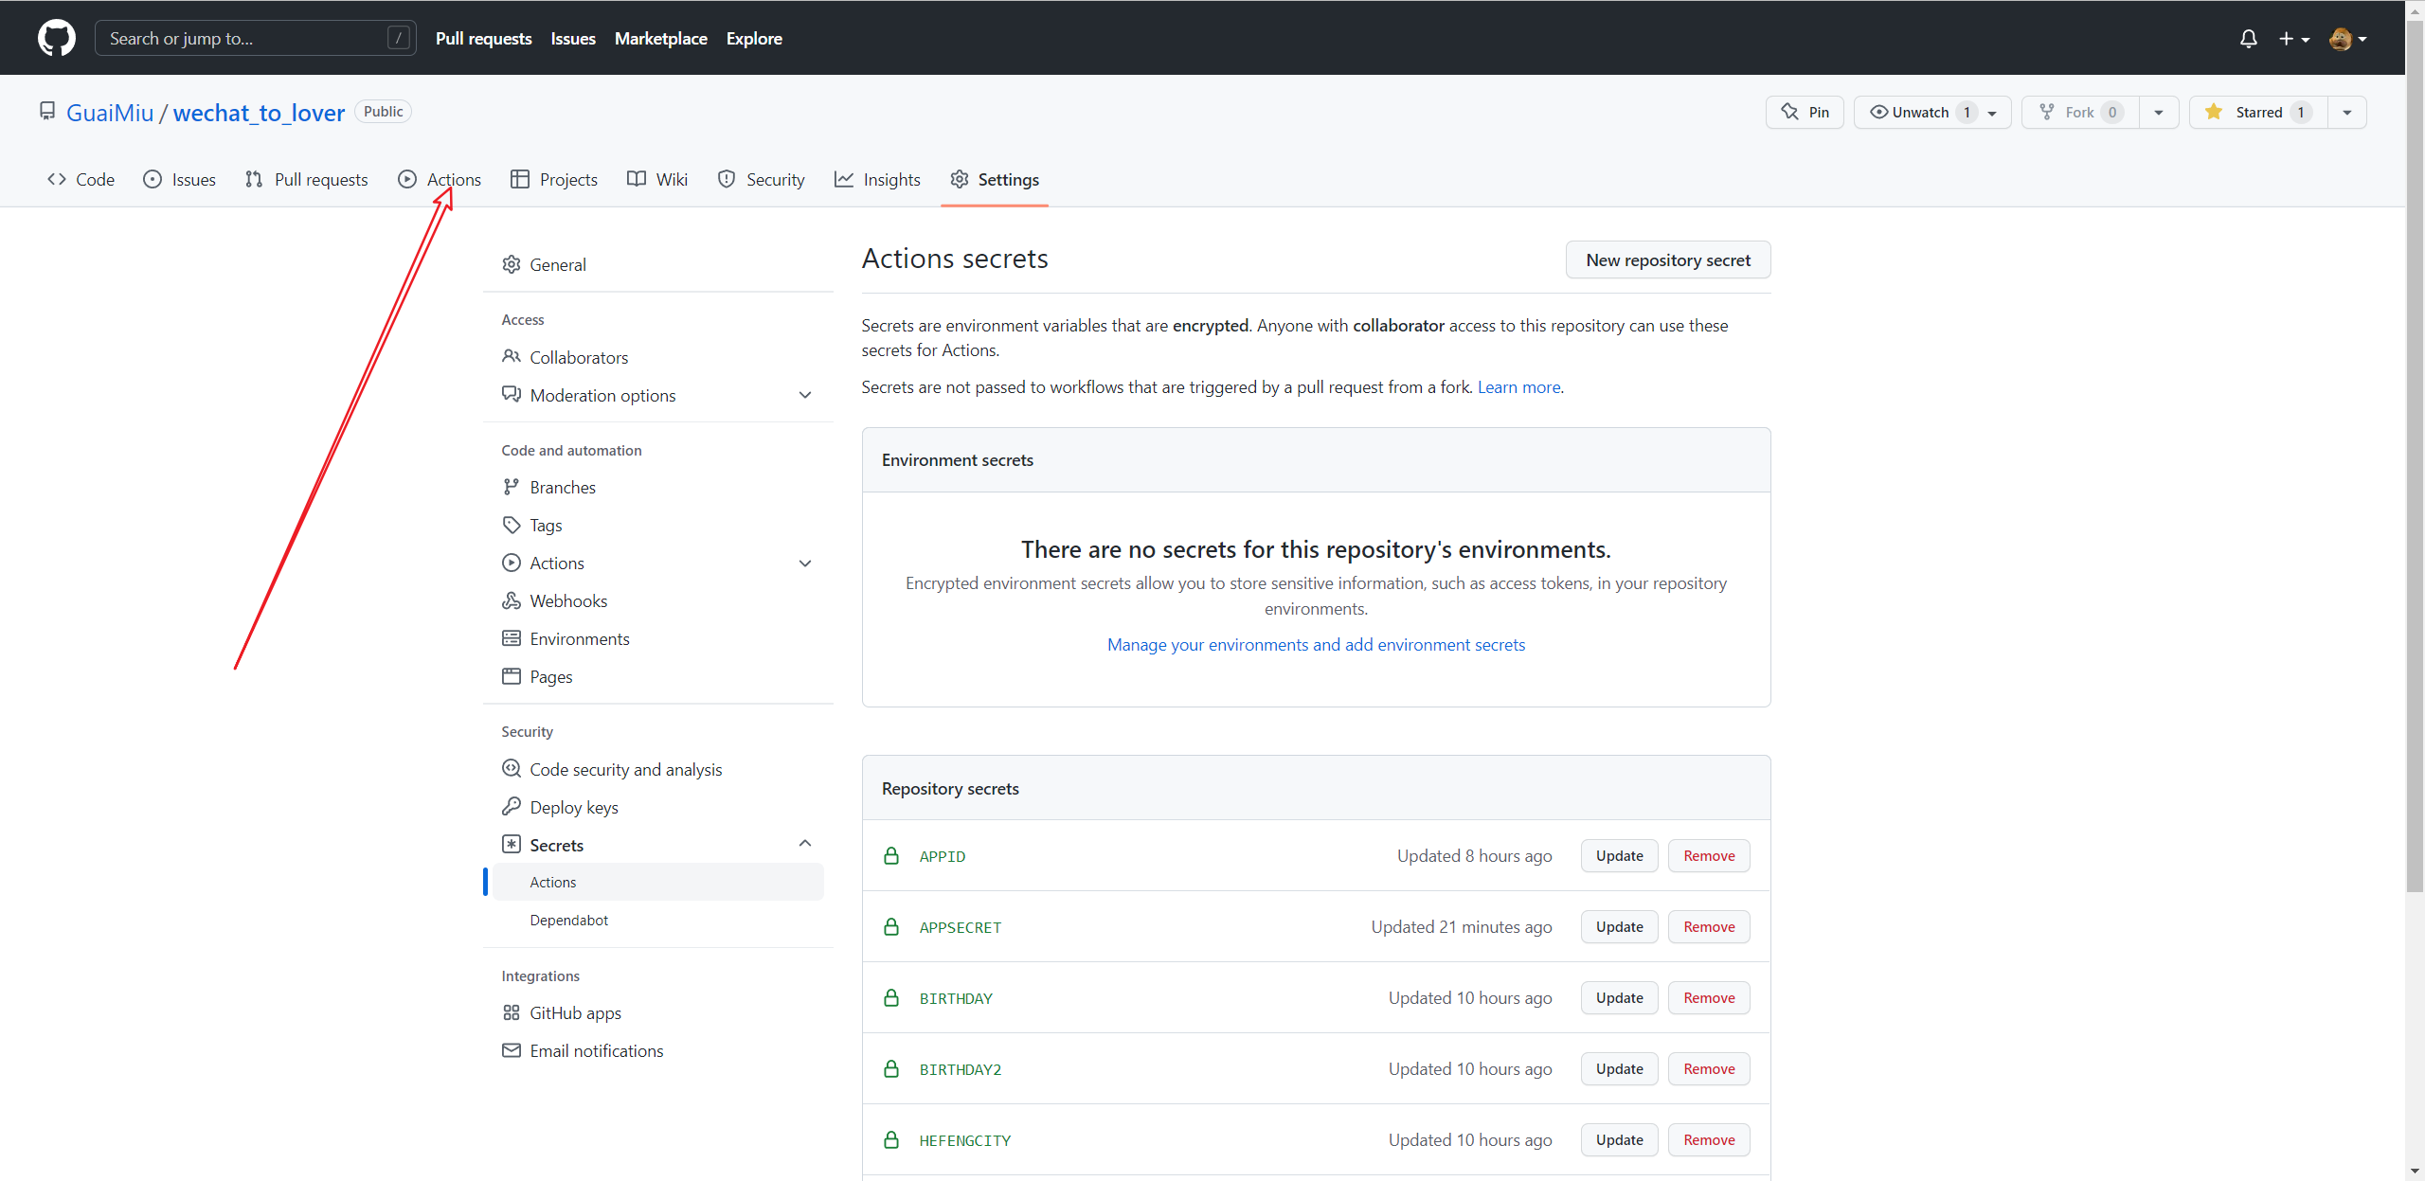Click the play icon beside sidebar Actions

(512, 563)
